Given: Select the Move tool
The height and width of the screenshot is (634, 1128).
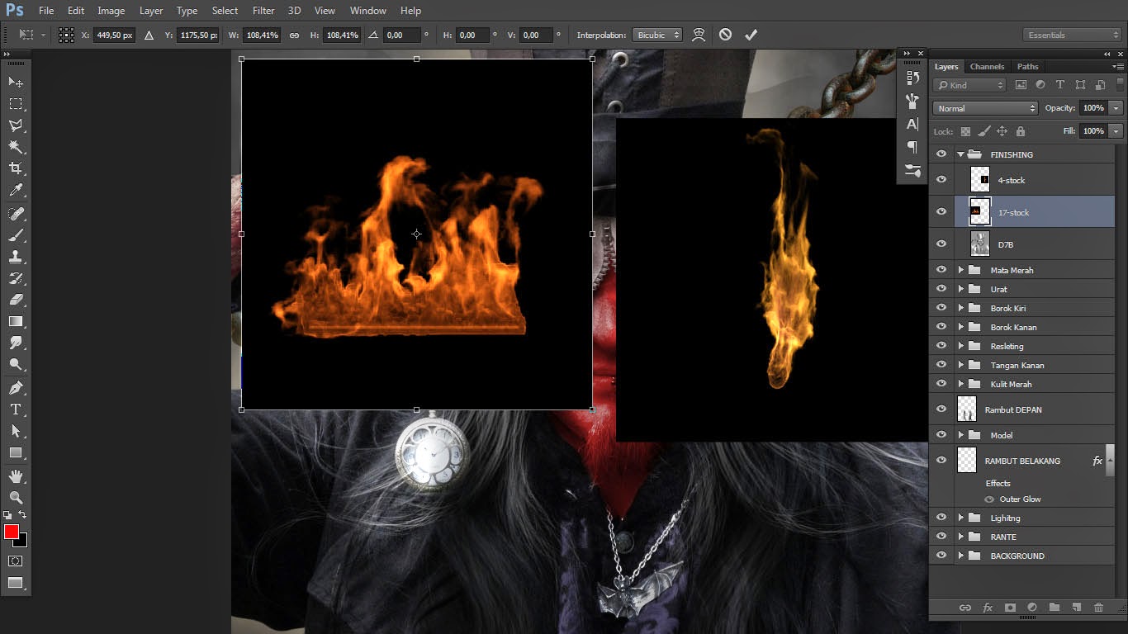Looking at the screenshot, I should click(16, 83).
